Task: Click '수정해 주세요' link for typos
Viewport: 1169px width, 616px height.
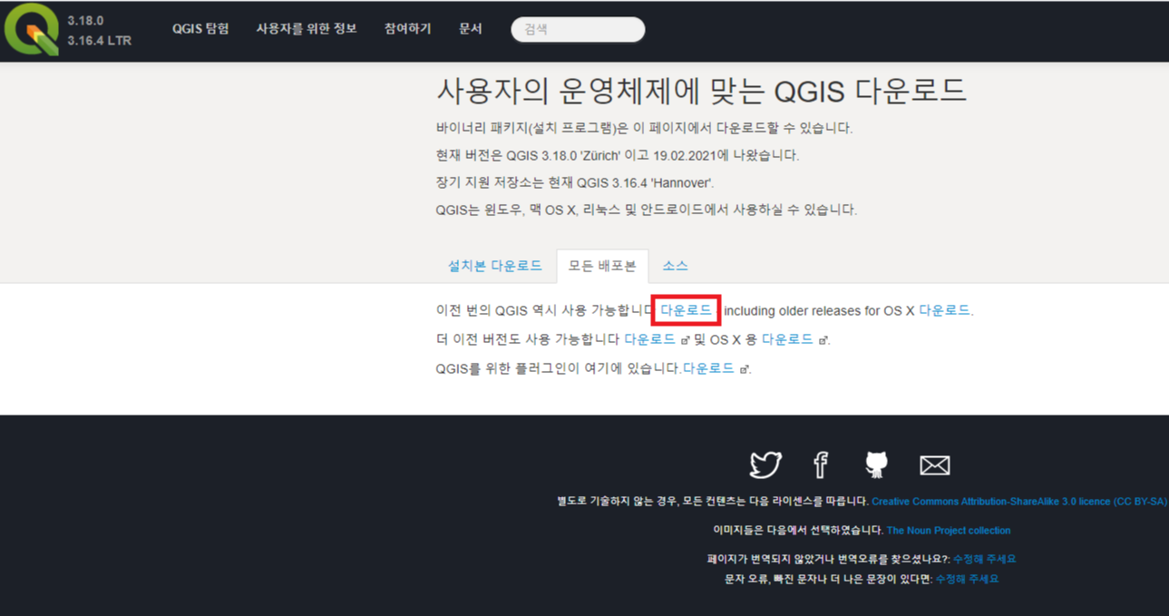Action: click(967, 579)
